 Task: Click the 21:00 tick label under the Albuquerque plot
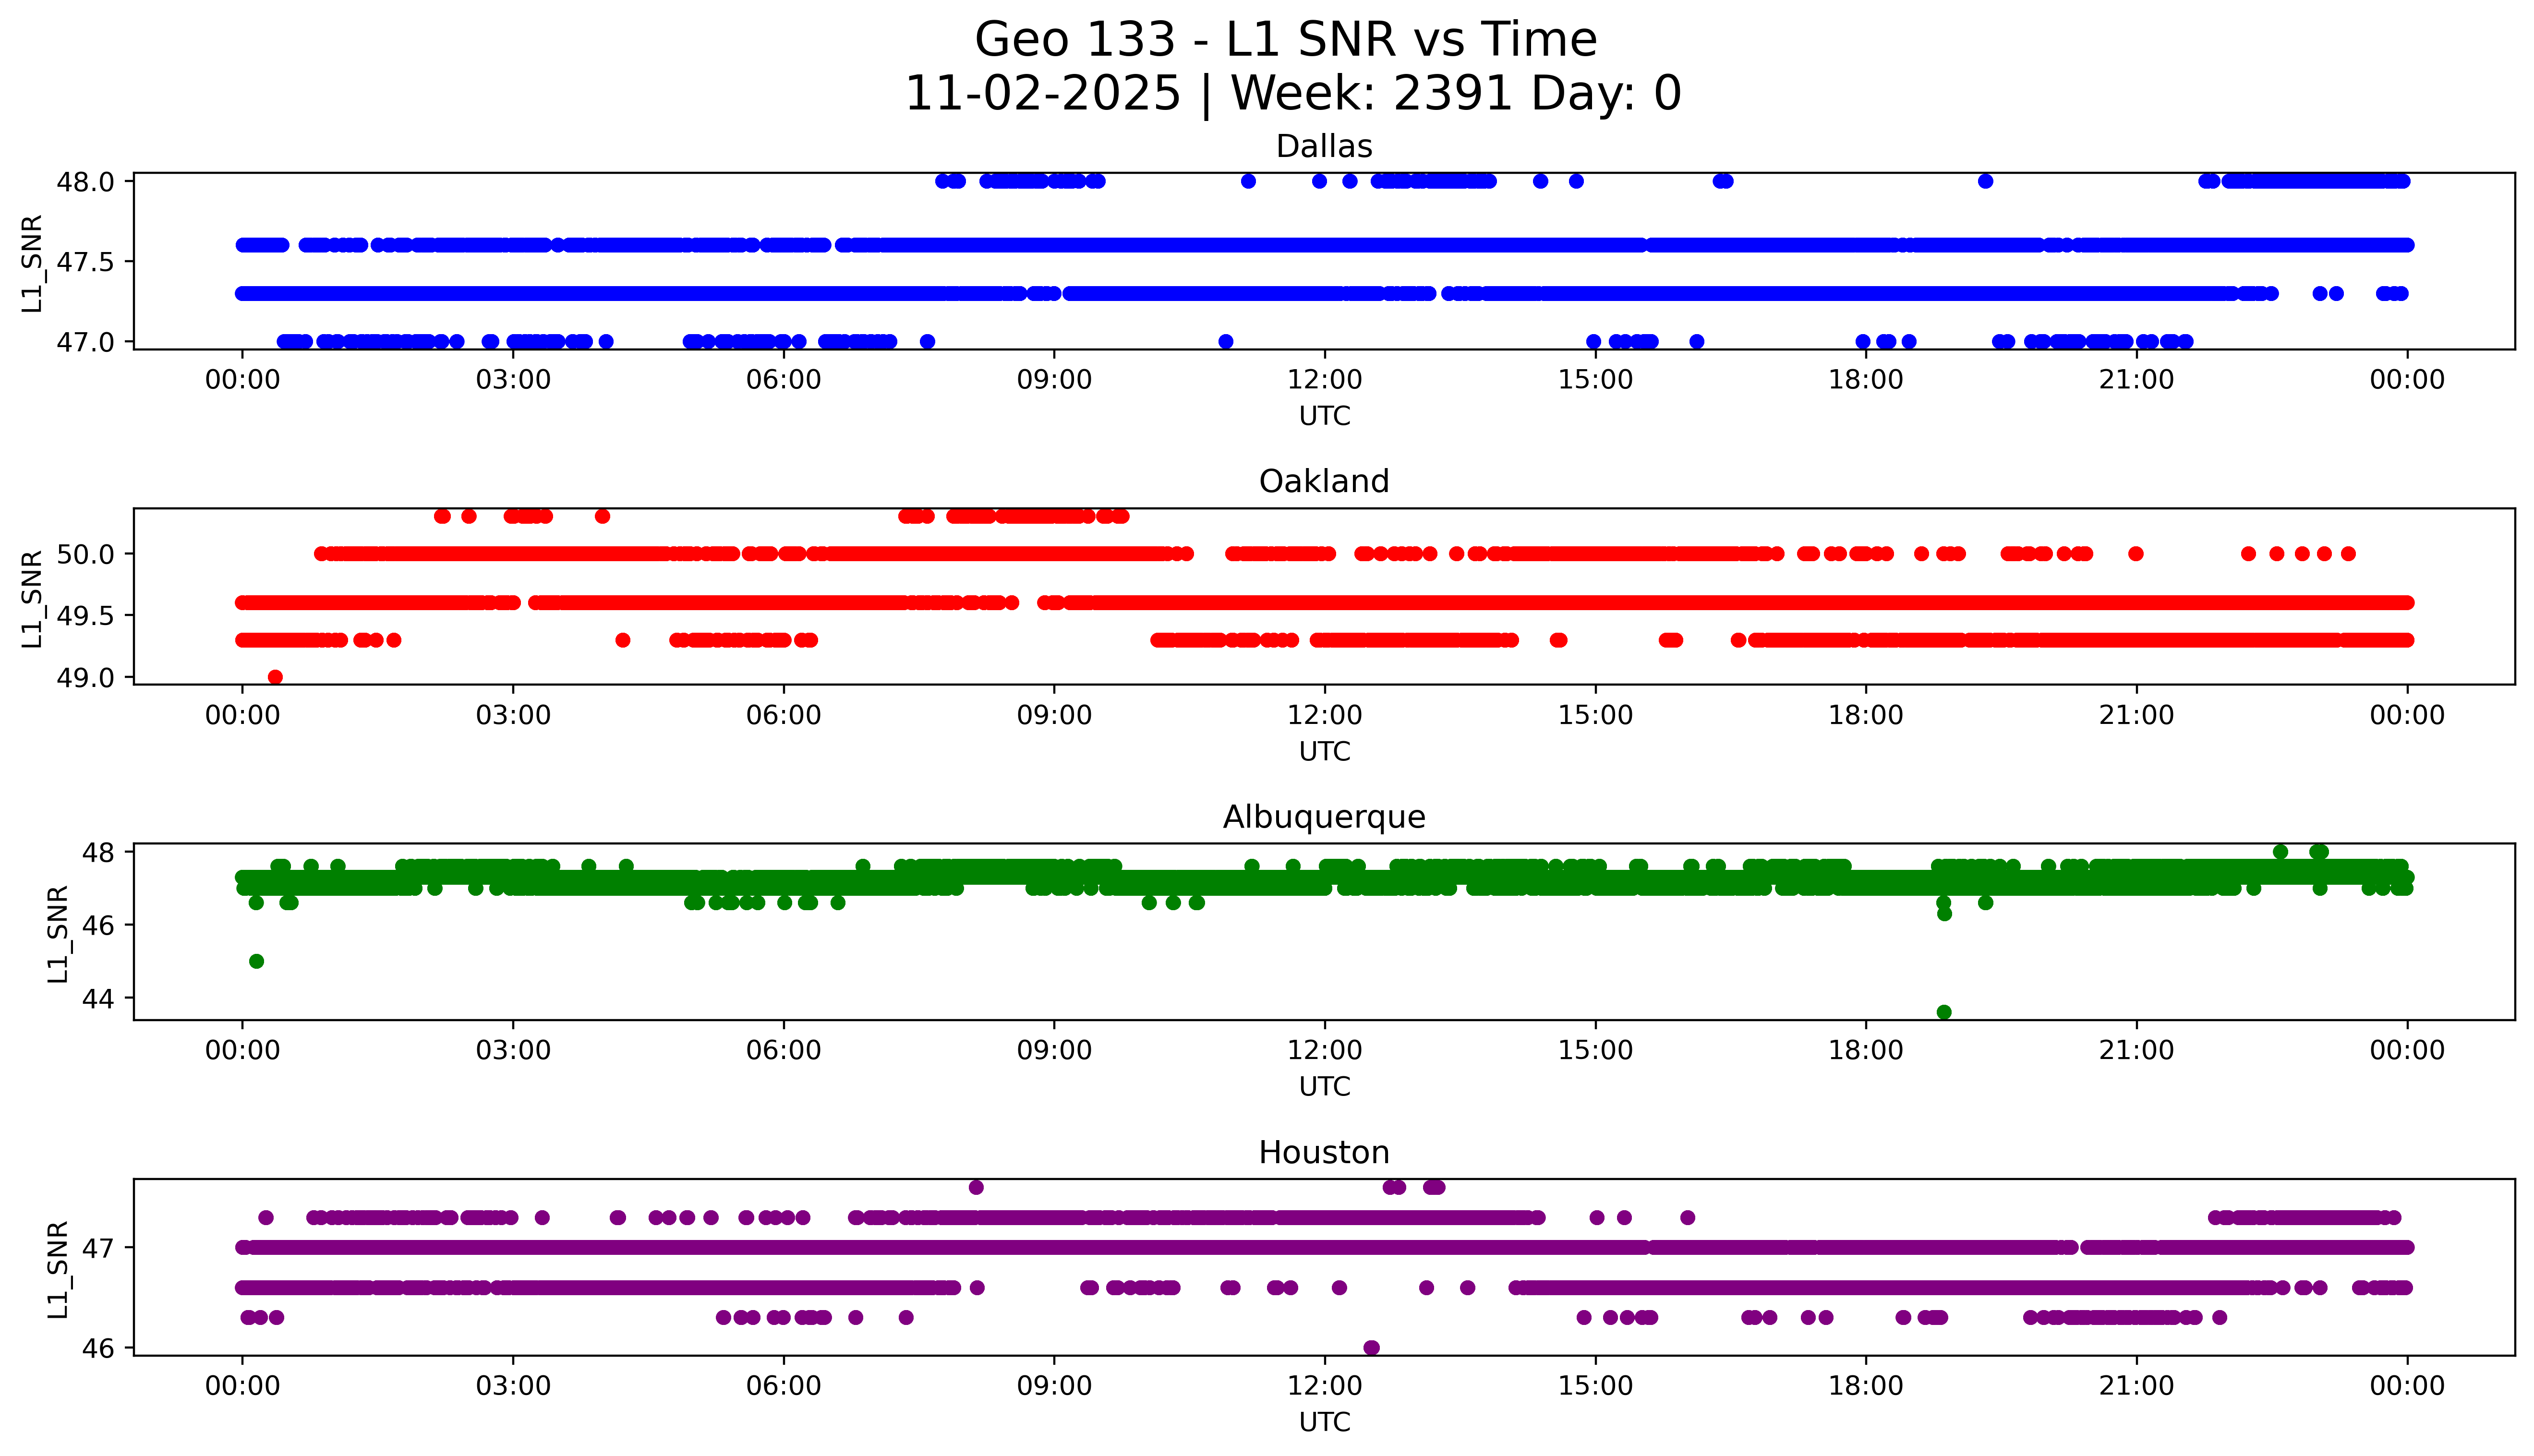(x=2136, y=1051)
